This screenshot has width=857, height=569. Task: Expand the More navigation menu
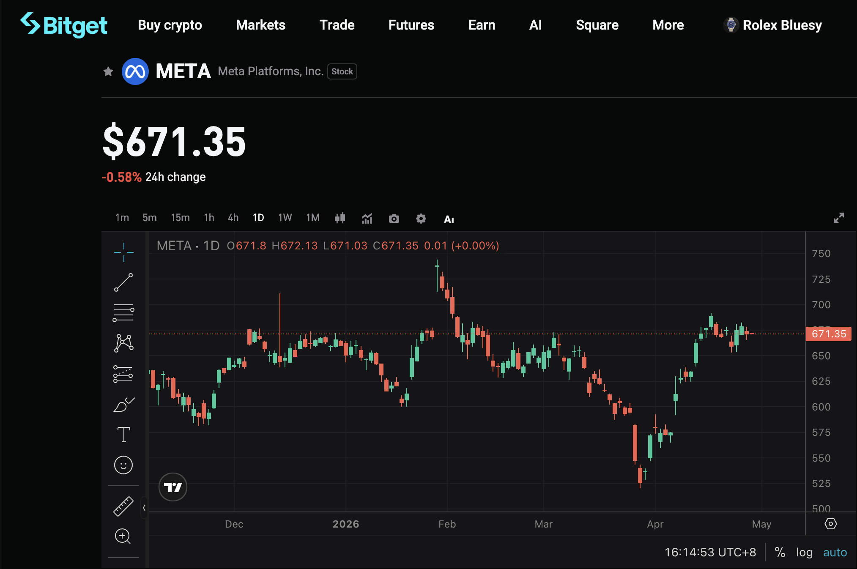pos(668,25)
